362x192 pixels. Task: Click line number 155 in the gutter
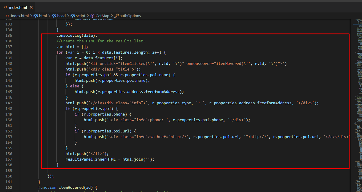(x=9, y=148)
